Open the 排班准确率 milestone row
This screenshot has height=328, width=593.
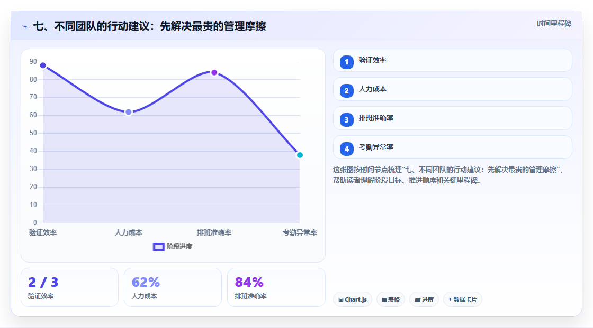(x=452, y=118)
